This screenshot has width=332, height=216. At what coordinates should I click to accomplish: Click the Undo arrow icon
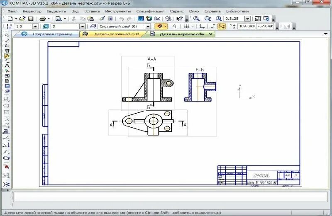coord(121,19)
